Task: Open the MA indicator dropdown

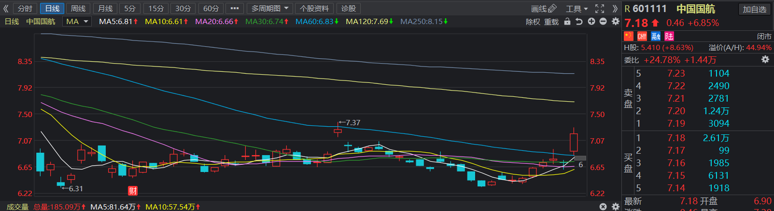Action: pyautogui.click(x=77, y=22)
